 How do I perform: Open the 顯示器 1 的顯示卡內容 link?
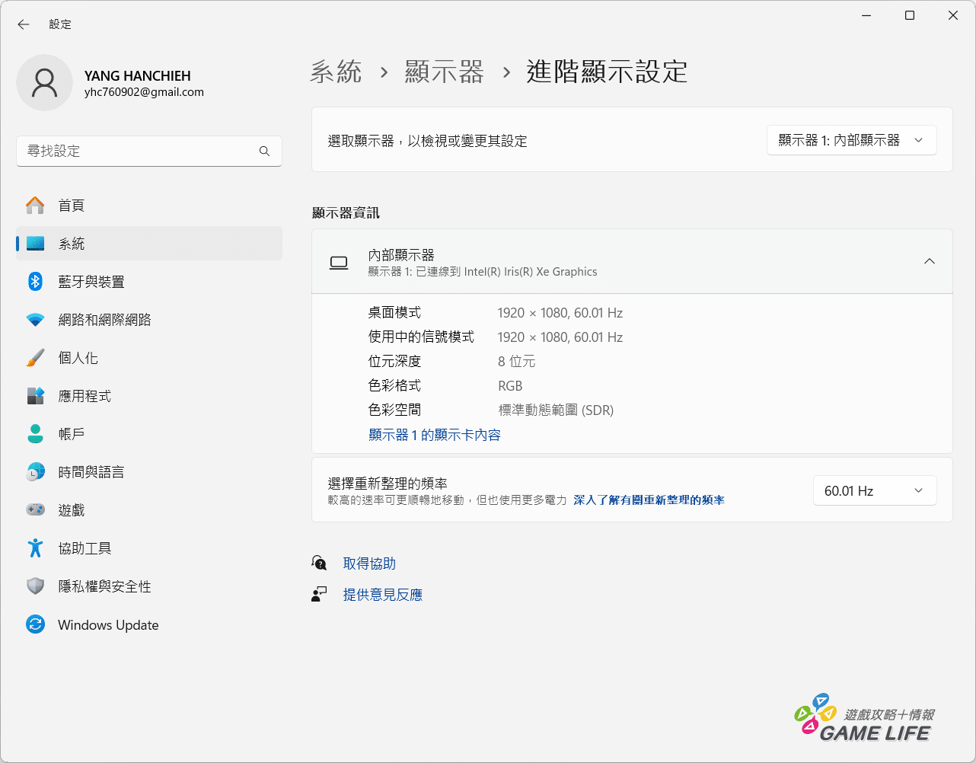(x=434, y=435)
